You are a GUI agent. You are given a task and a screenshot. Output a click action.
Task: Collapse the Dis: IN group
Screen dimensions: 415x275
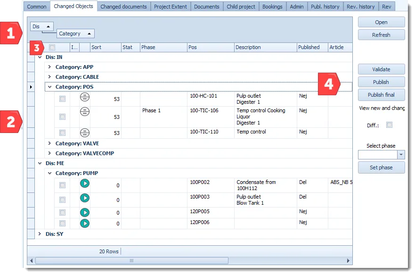coord(40,57)
